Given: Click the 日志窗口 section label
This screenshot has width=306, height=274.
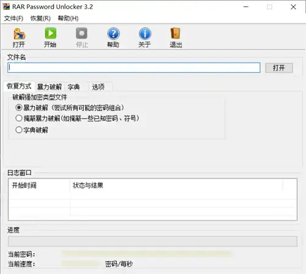Looking at the screenshot, I should [20, 173].
